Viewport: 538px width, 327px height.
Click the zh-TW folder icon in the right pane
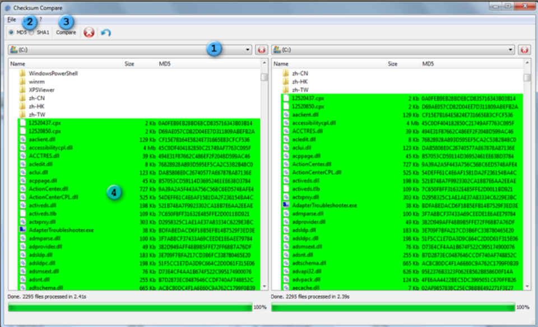[x=286, y=90]
